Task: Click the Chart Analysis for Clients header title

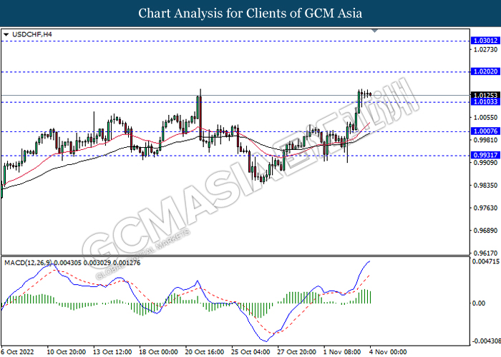Action: point(250,14)
